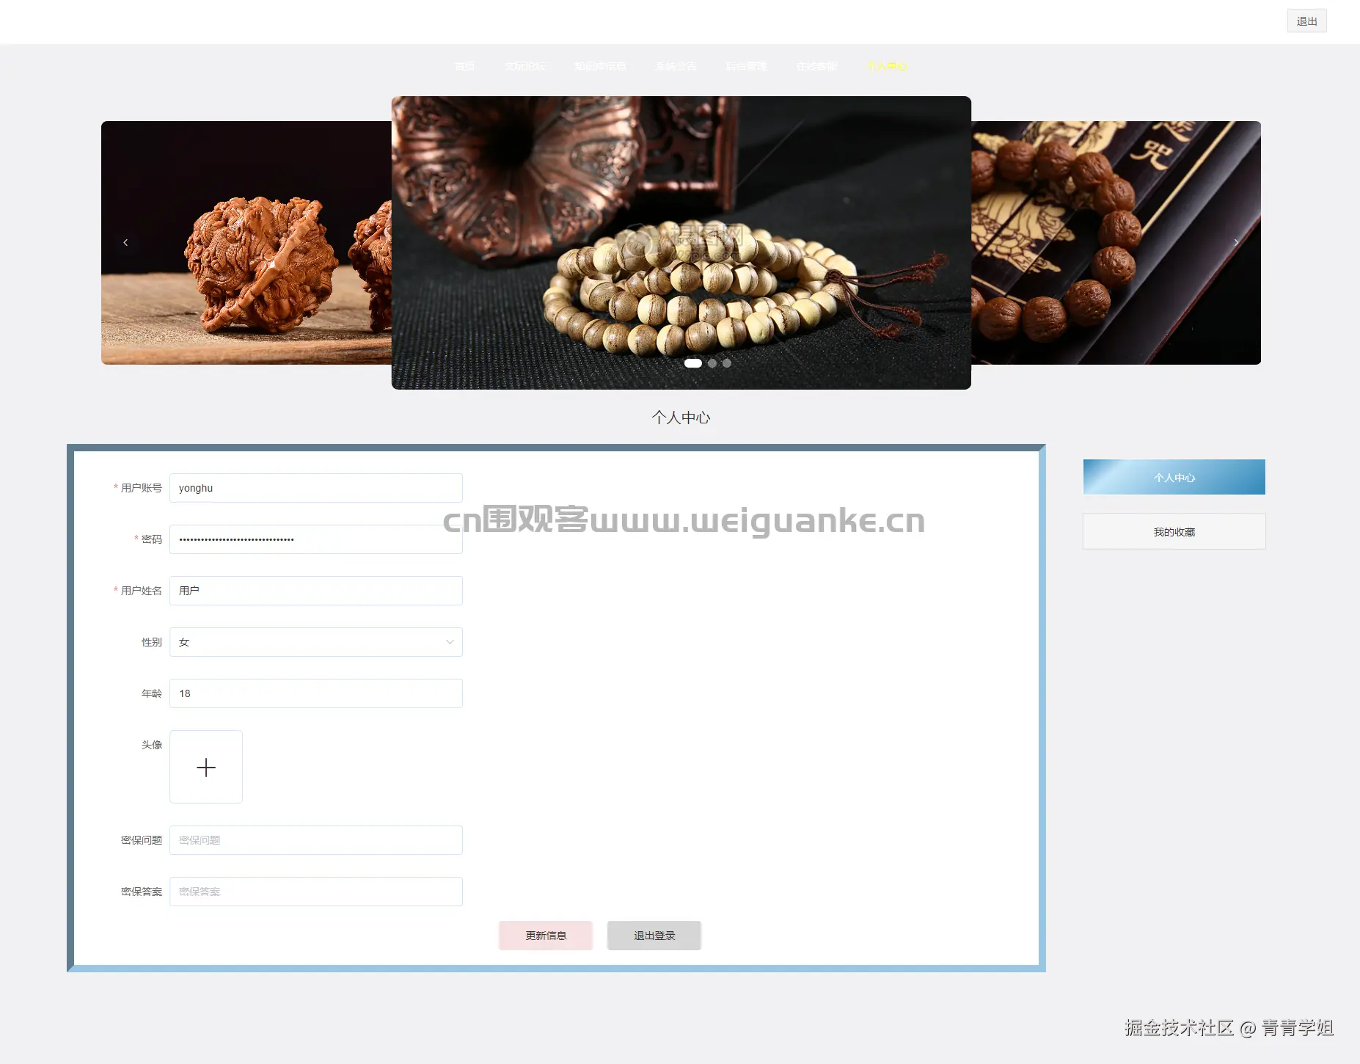Focus the 年龄 input field

pyautogui.click(x=316, y=693)
